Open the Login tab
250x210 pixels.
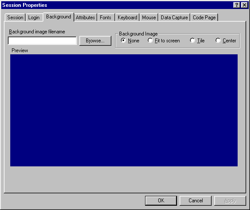click(34, 18)
